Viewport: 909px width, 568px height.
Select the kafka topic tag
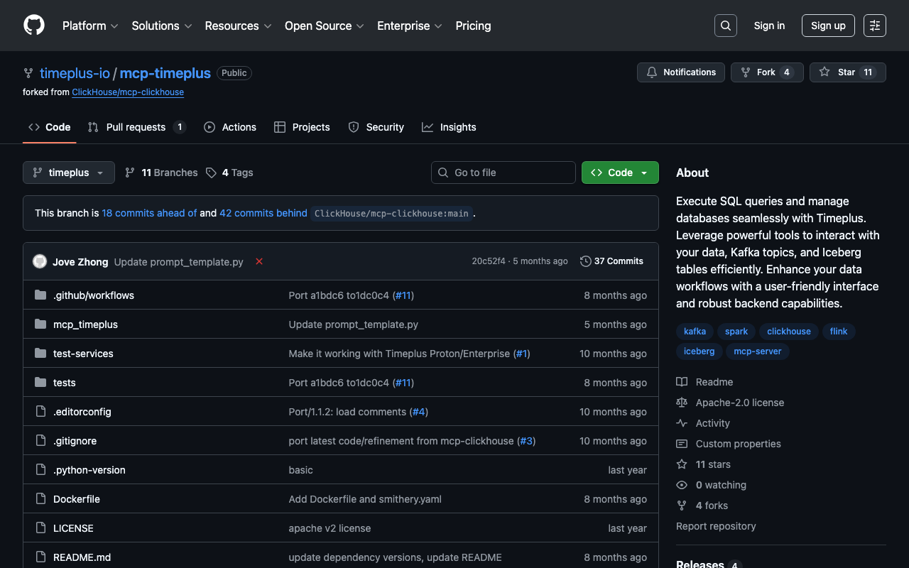coord(695,332)
